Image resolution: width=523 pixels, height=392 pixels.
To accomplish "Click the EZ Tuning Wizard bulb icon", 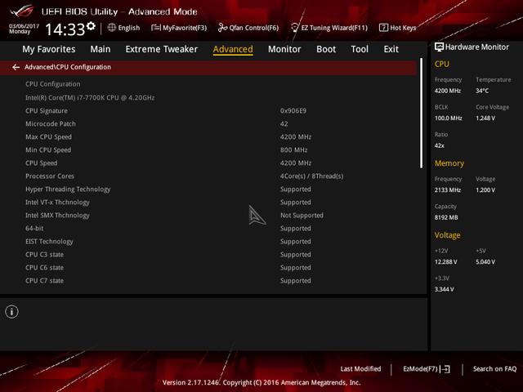I will click(295, 27).
